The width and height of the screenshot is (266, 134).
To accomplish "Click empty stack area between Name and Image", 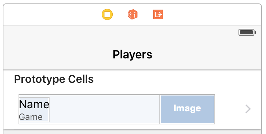I will [x=104, y=109].
